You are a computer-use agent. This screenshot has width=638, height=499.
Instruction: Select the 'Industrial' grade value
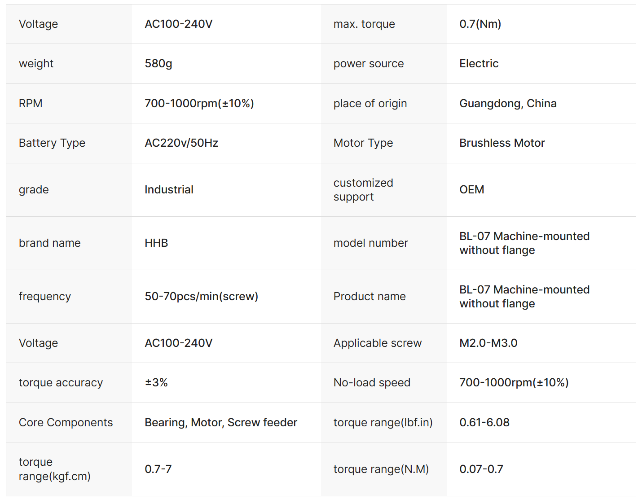169,190
